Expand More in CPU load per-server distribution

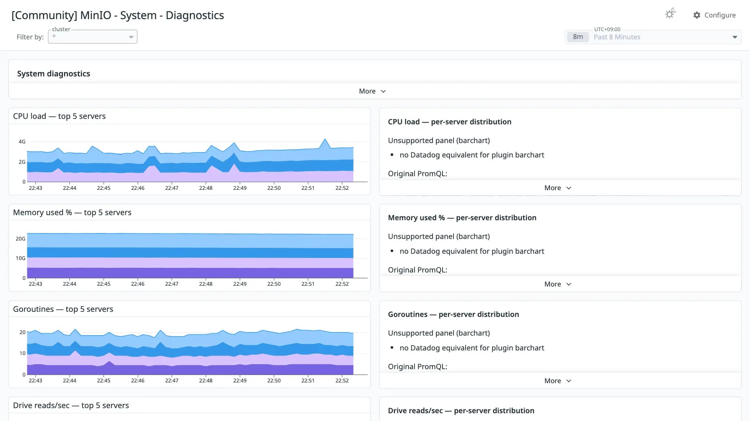pyautogui.click(x=558, y=188)
